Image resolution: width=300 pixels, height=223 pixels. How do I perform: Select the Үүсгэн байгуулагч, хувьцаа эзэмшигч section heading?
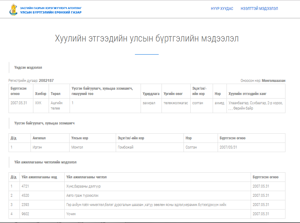click(x=44, y=123)
